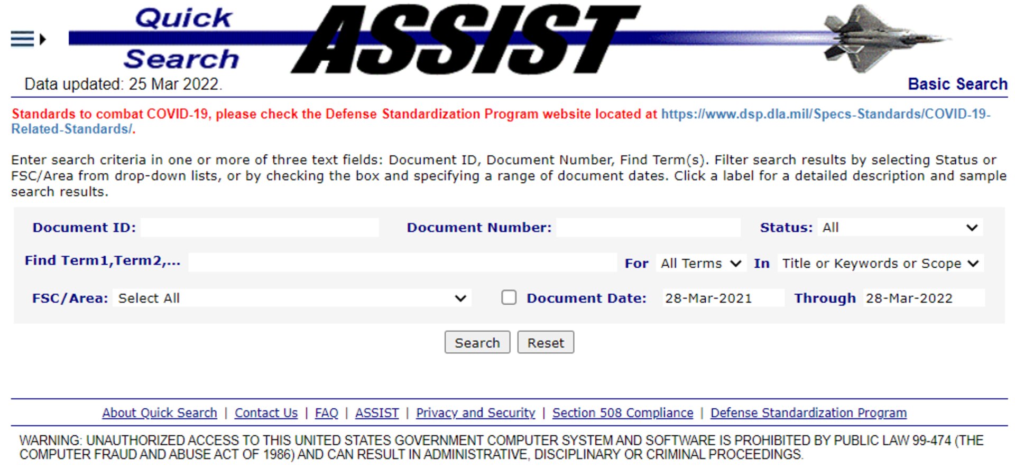
Task: Click the Document ID label
Action: click(x=84, y=228)
